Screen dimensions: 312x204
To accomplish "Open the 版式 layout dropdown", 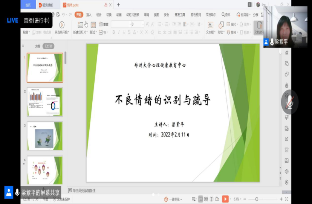I will (93, 32).
